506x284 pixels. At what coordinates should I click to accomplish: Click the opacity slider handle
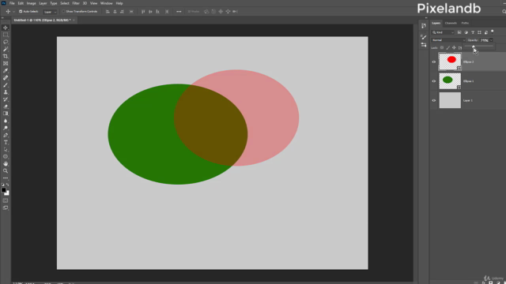point(474,47)
